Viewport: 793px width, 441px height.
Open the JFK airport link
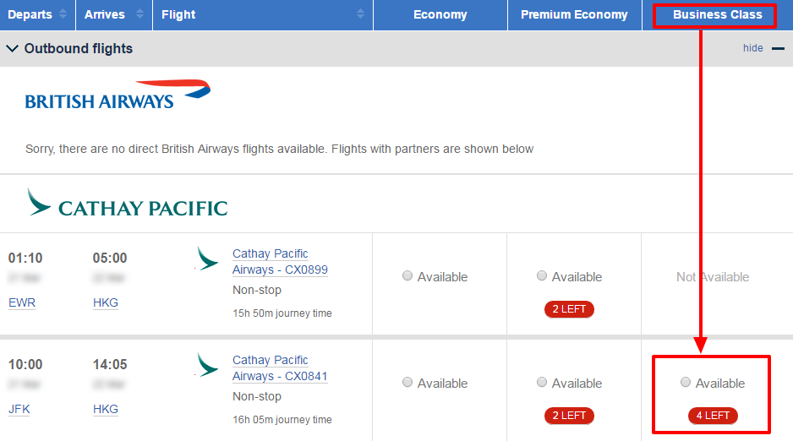point(19,410)
